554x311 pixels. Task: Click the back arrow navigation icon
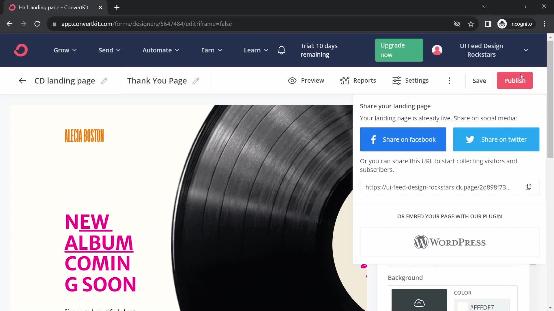22,80
